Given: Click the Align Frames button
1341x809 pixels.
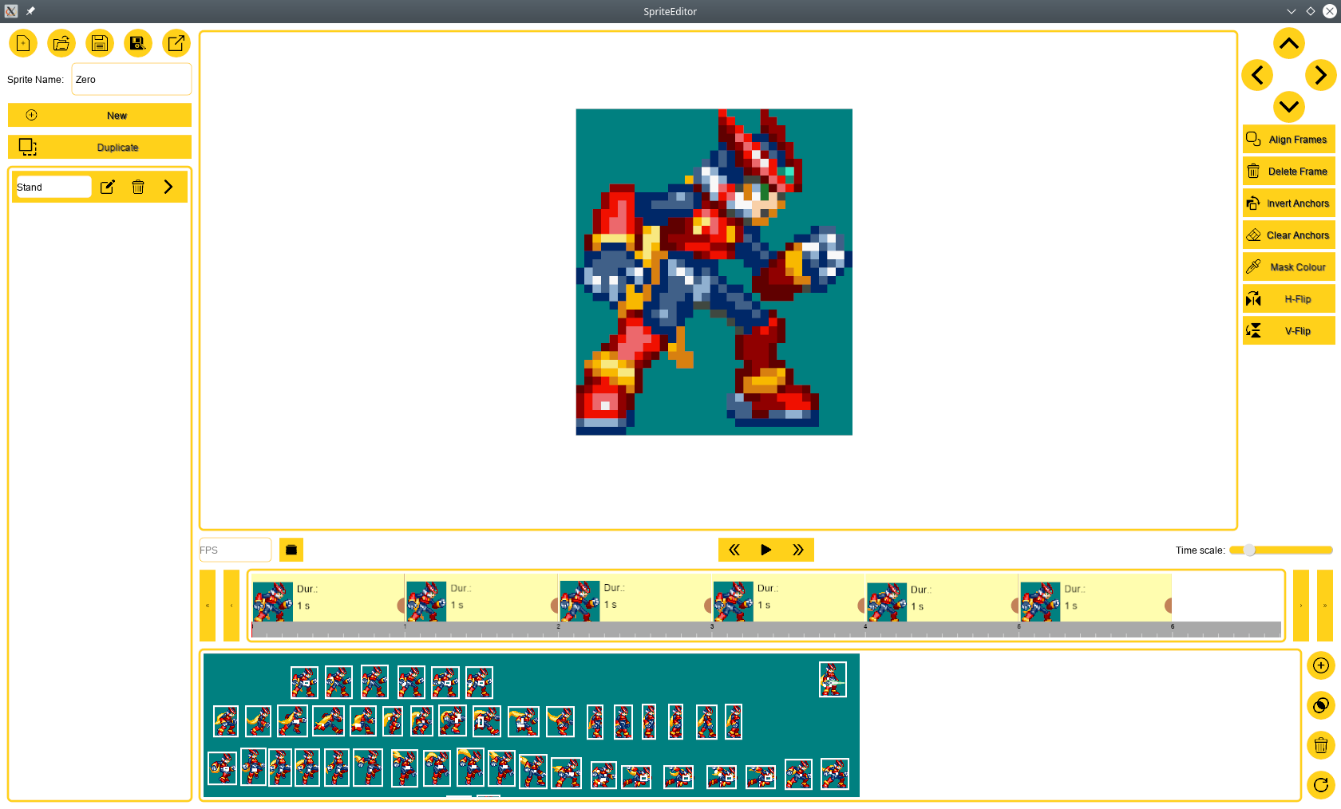Looking at the screenshot, I should 1289,139.
